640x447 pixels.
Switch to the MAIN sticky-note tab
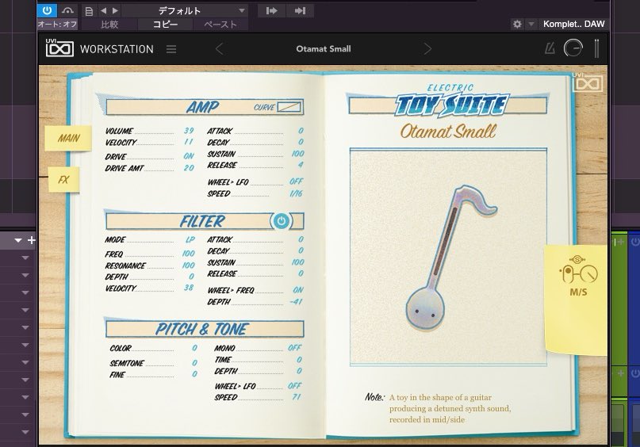68,138
